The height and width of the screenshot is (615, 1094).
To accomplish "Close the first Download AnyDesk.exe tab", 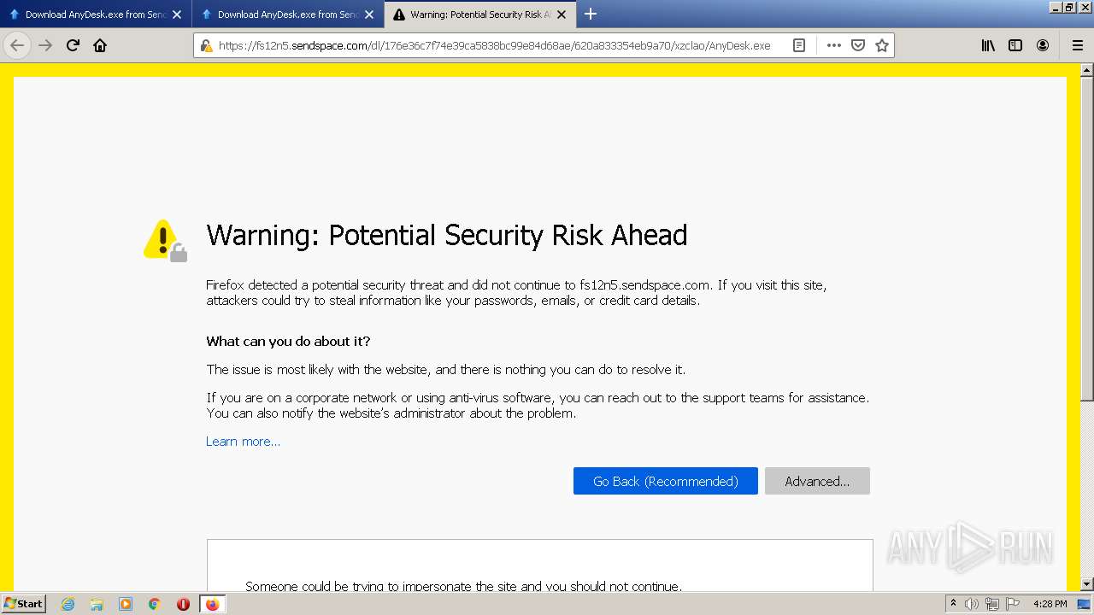I will click(177, 15).
